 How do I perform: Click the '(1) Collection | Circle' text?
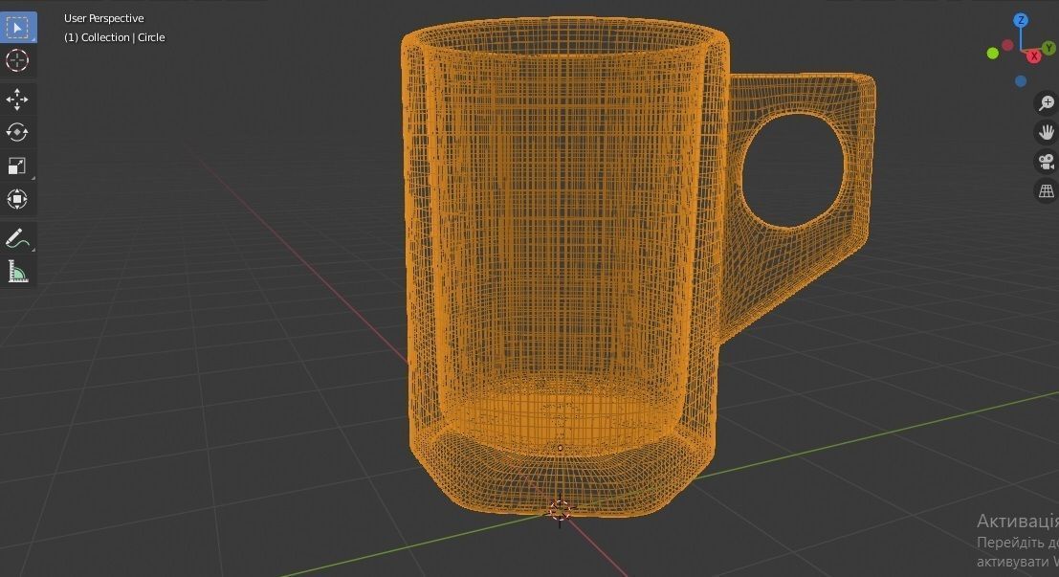coord(114,37)
